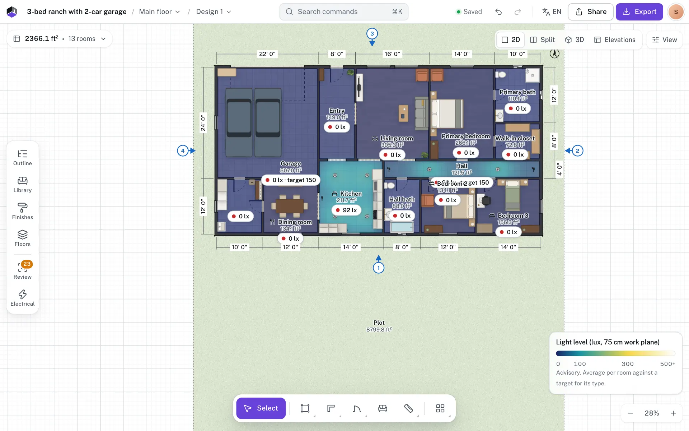Image resolution: width=689 pixels, height=431 pixels.
Task: Select the measure tape tool
Action: coord(409,408)
